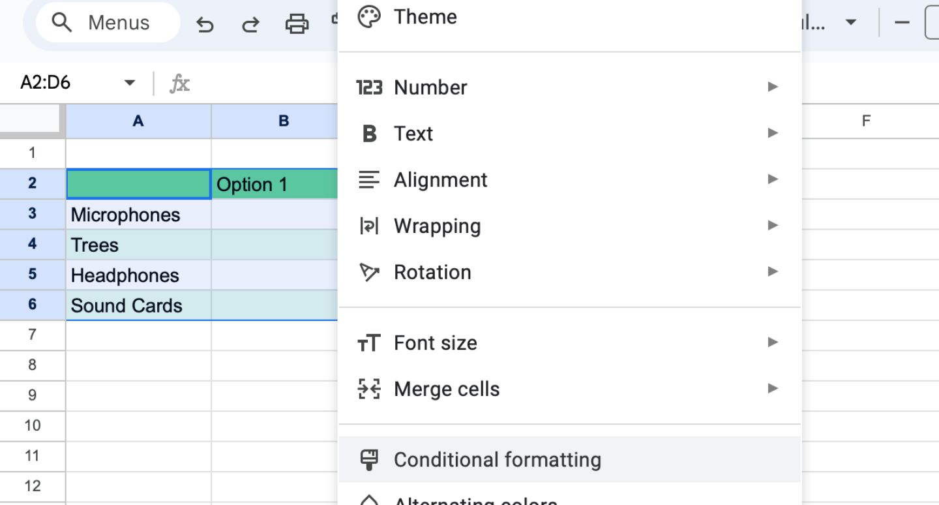Click the green Option 1 header cell
The height and width of the screenshot is (505, 939).
[x=274, y=185]
